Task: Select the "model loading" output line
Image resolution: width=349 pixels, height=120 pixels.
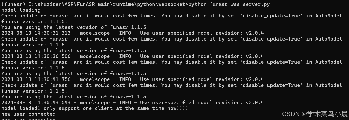Action: click(x=21, y=10)
